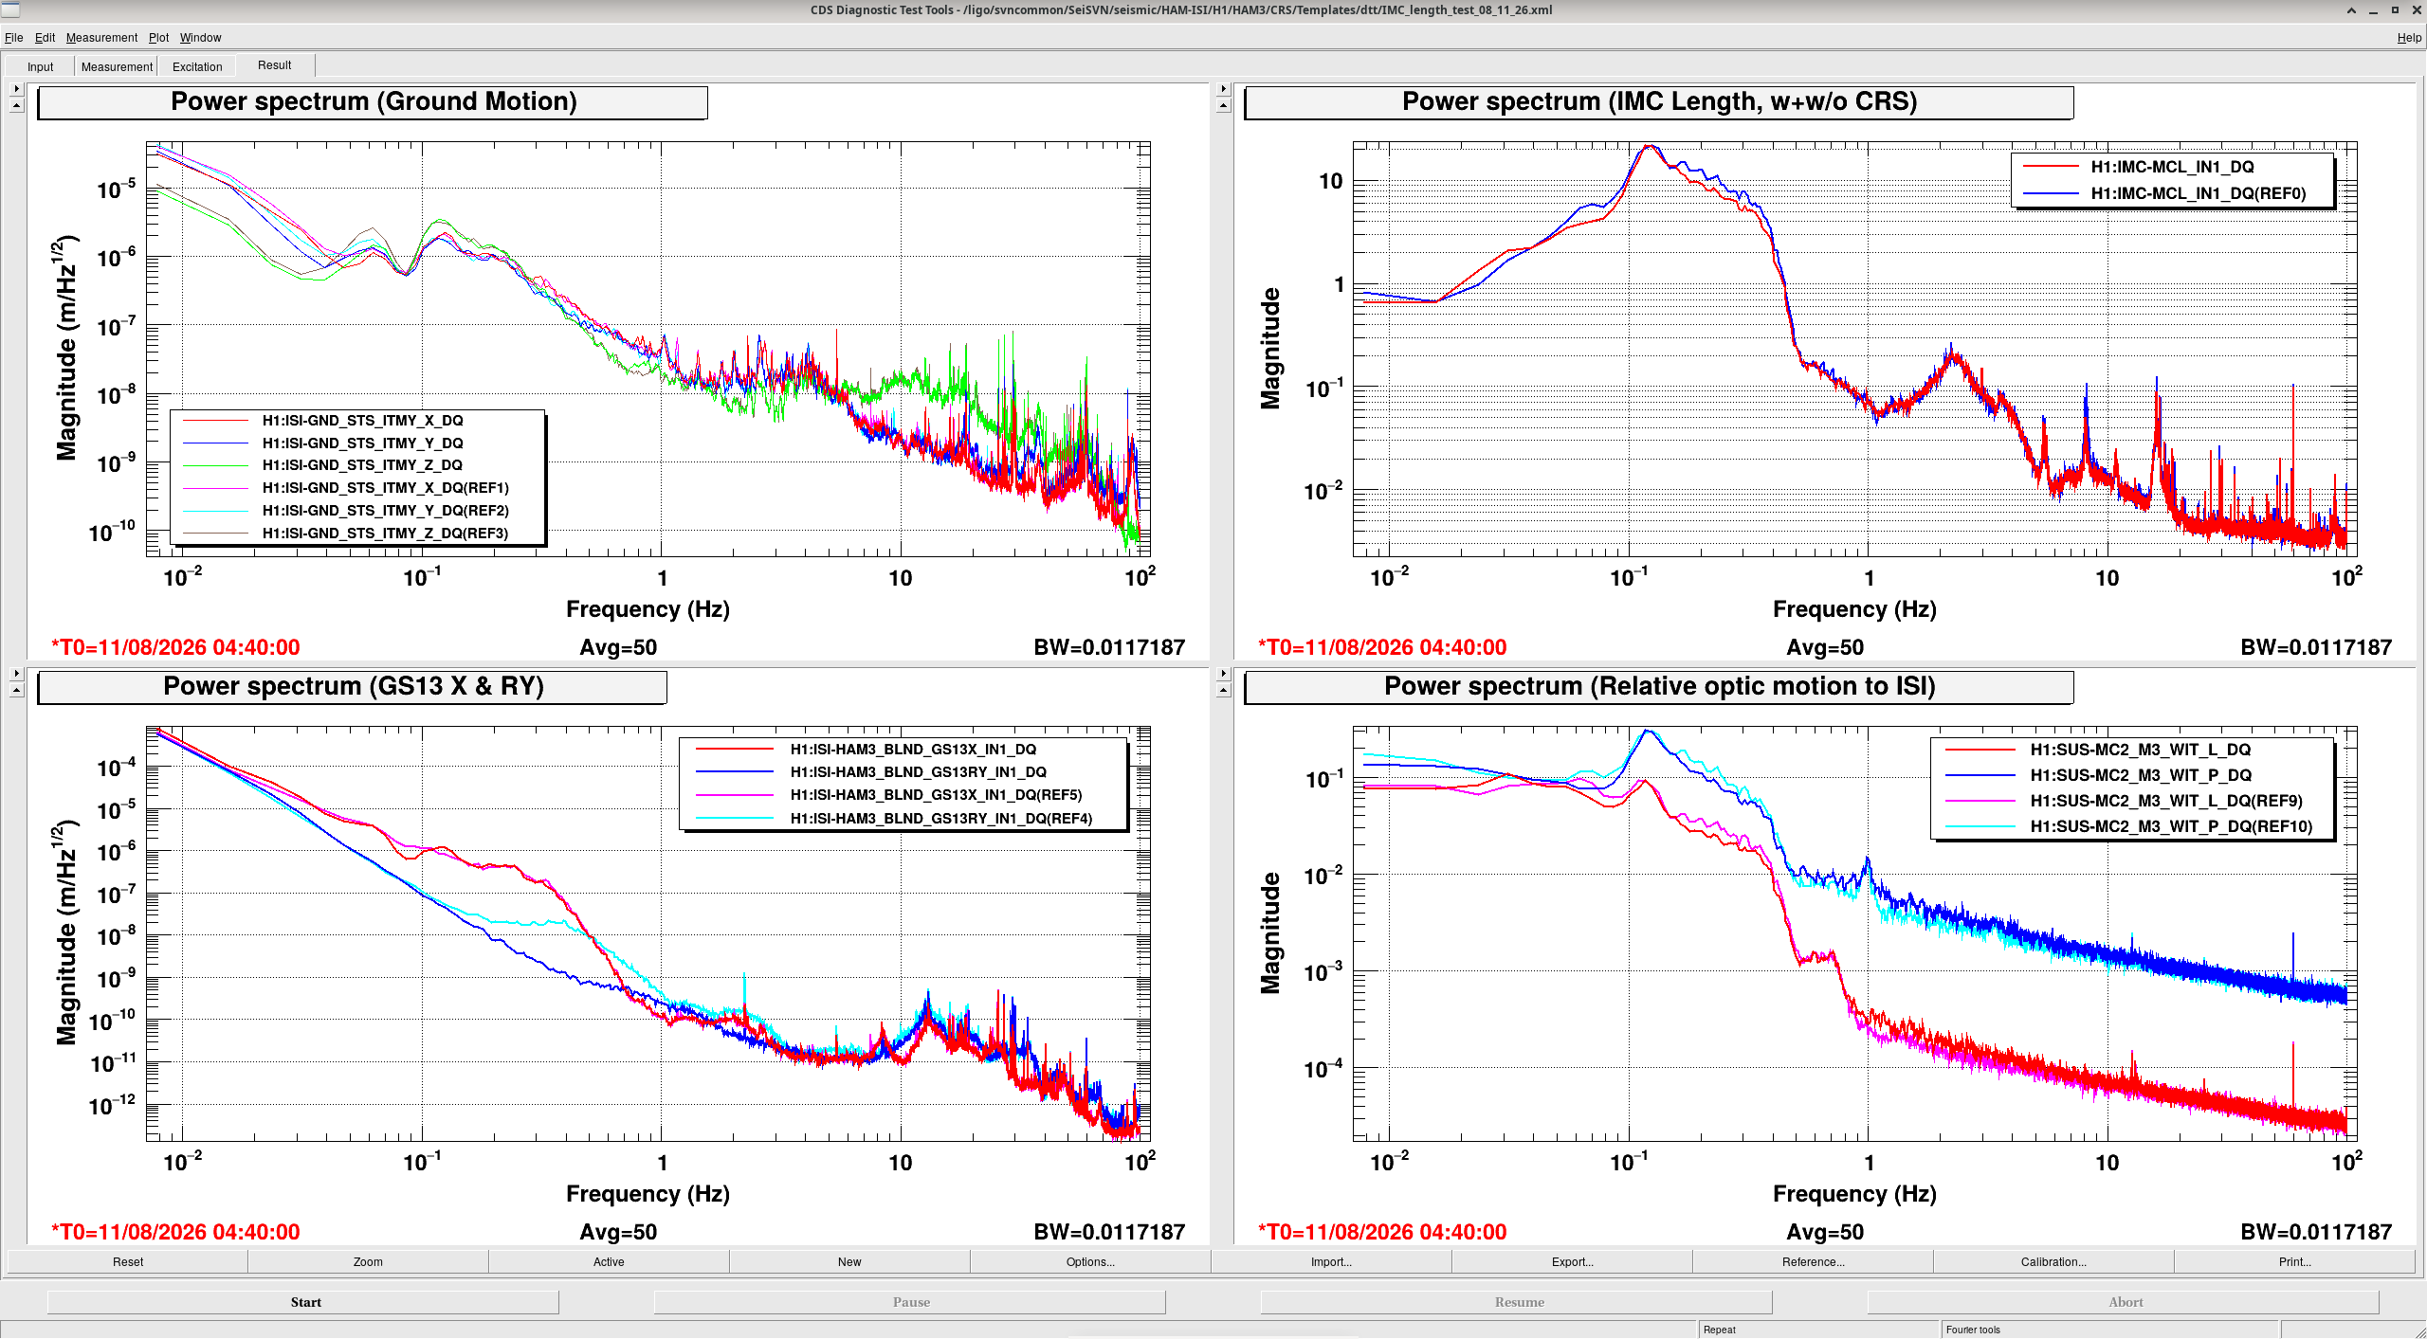Click the Power spectrum (Ground Motion) title box
Screen dimensions: 2427x1339
373,102
